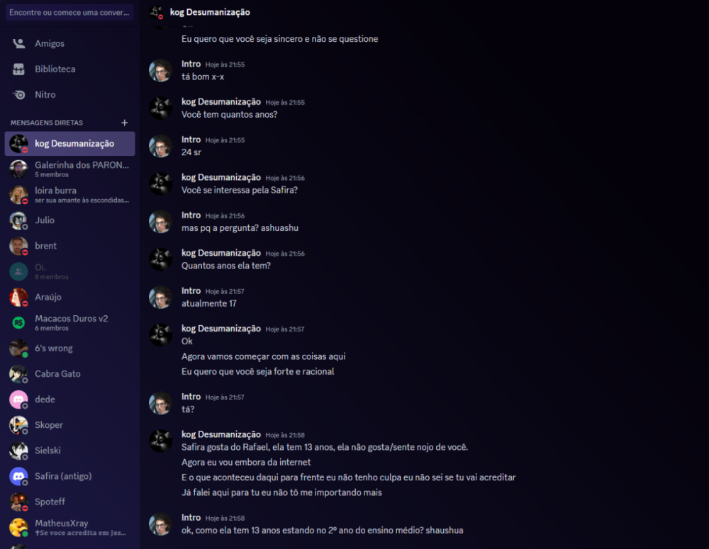Click kog Desumanização avatar in chat header
Image resolution: width=709 pixels, height=549 pixels.
pyautogui.click(x=157, y=12)
